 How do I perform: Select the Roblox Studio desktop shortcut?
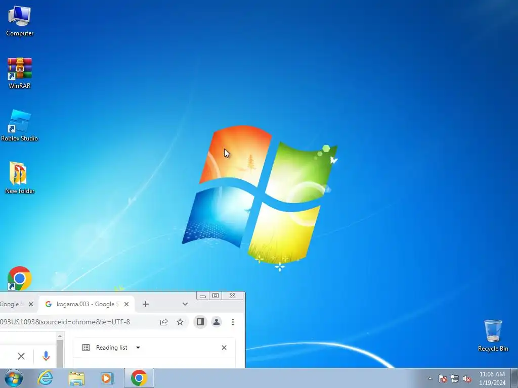click(x=20, y=126)
